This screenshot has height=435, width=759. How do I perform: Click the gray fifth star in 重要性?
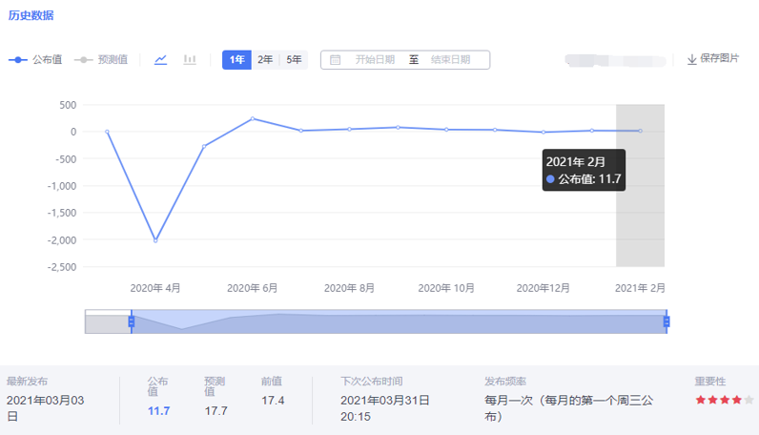(x=749, y=400)
